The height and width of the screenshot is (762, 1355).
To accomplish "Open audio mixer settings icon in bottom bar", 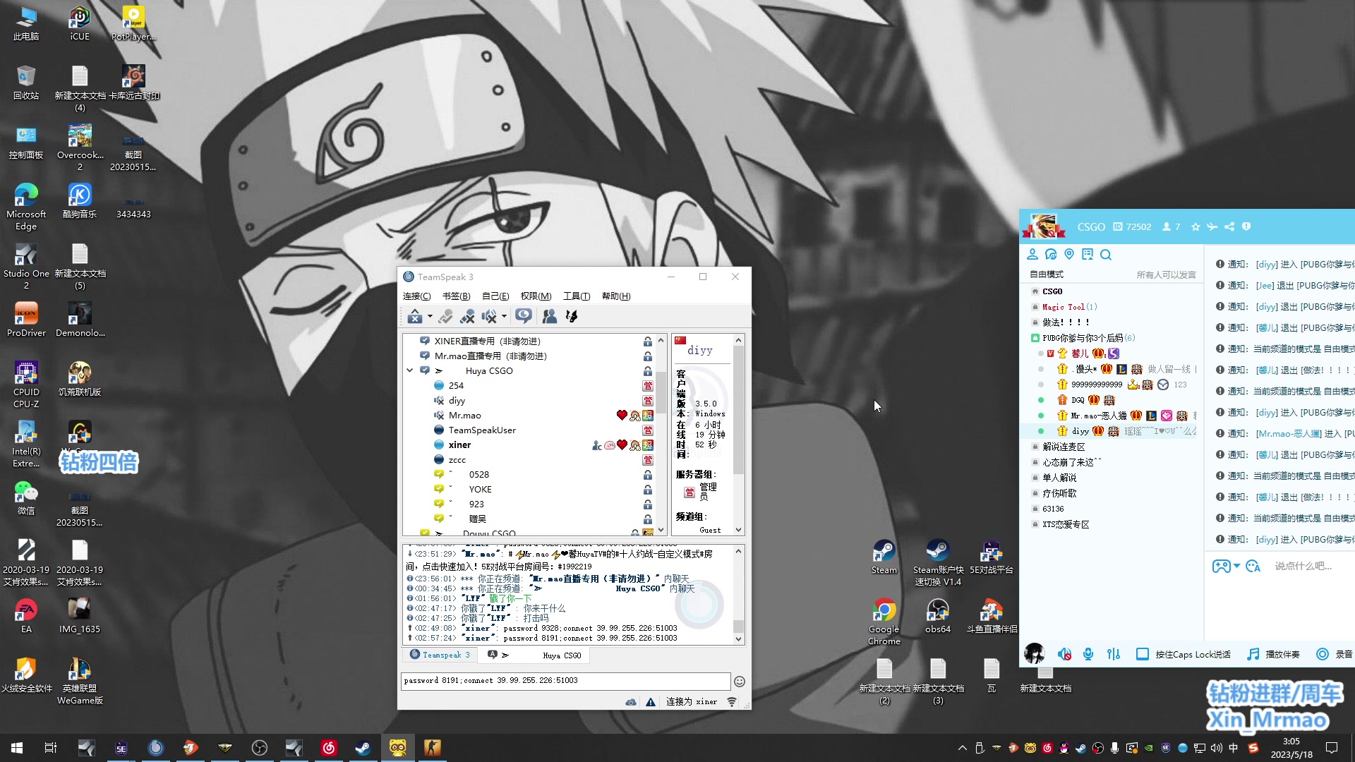I will 1114,654.
